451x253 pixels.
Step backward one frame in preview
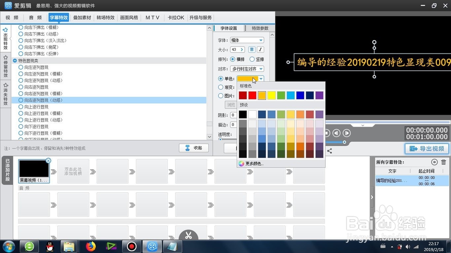(x=336, y=133)
